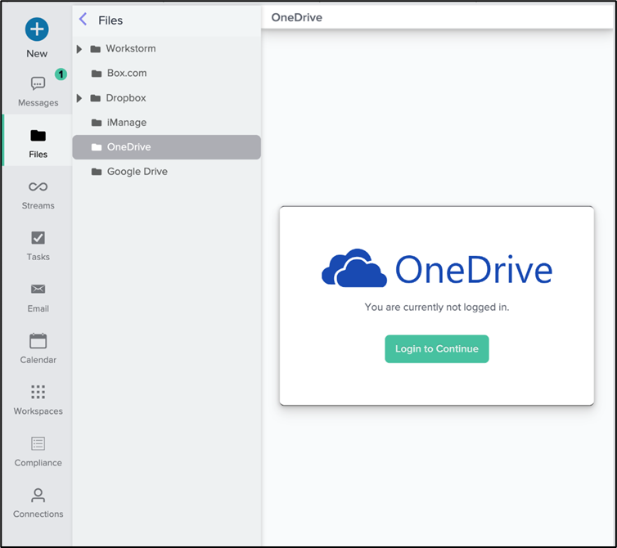Expand the Dropbox folder tree arrow

tap(79, 98)
